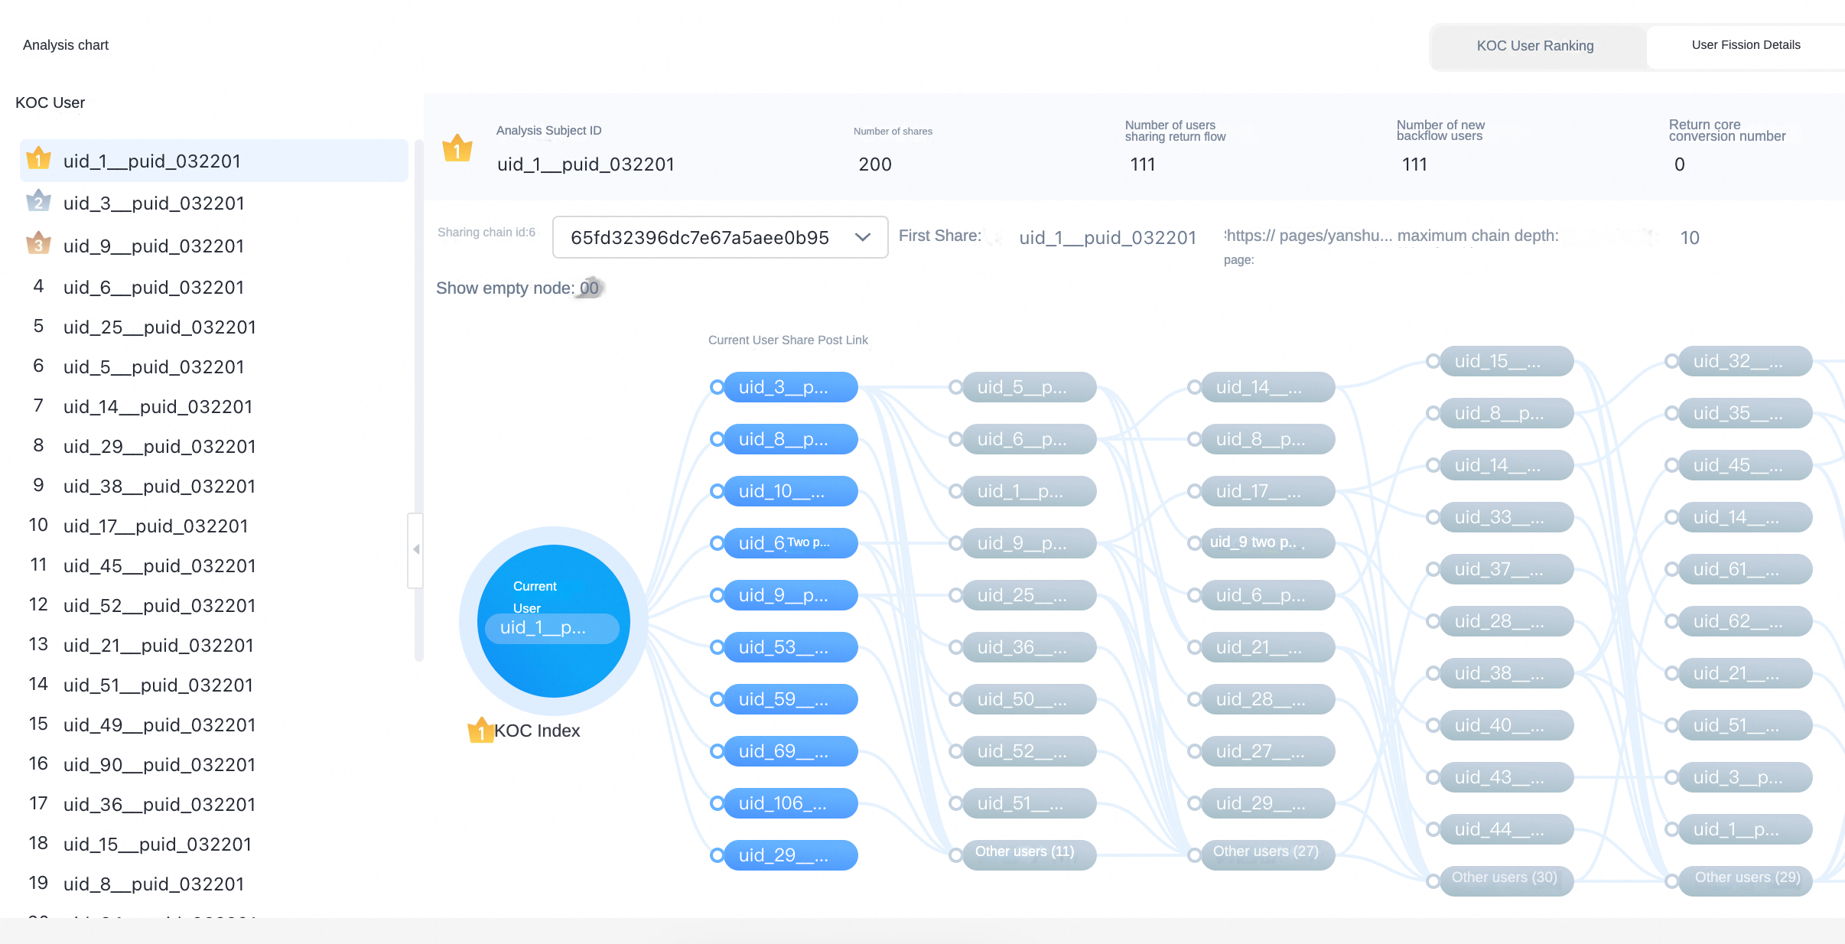The width and height of the screenshot is (1845, 944).
Task: Select uid_38__puid_032201 in the KOC User list
Action: tap(214, 487)
